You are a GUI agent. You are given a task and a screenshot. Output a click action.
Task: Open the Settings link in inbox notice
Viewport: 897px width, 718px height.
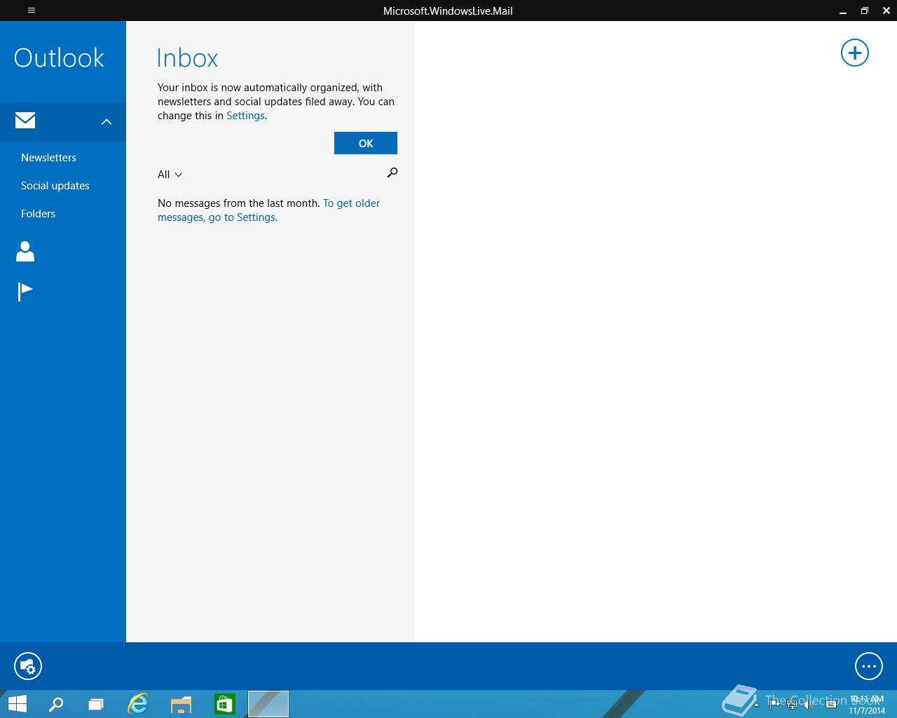coord(245,116)
